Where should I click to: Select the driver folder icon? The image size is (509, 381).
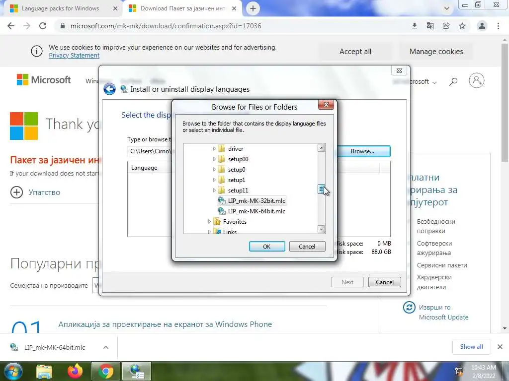(222, 149)
